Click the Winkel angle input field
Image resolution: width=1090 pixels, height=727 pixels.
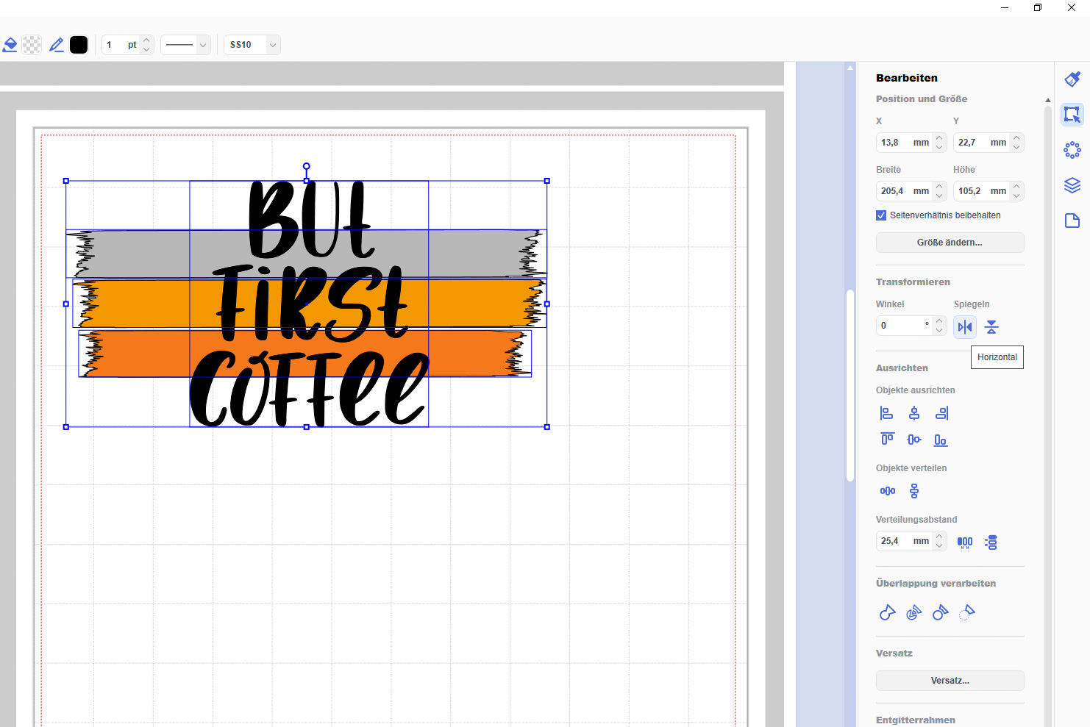(902, 326)
